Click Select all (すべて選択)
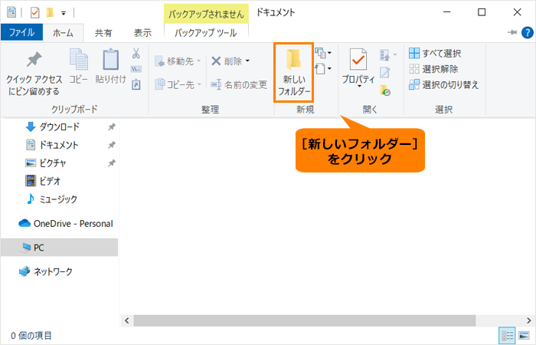The width and height of the screenshot is (536, 345). point(435,54)
